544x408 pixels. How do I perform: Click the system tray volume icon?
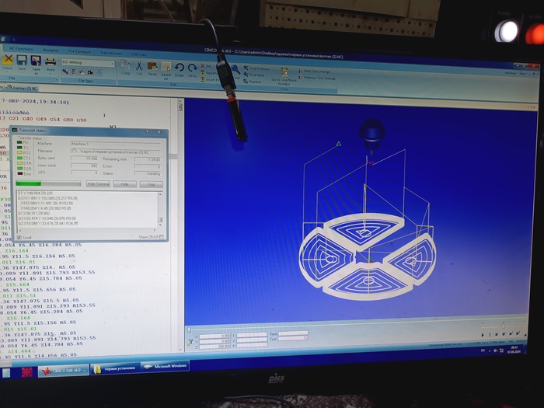point(496,350)
